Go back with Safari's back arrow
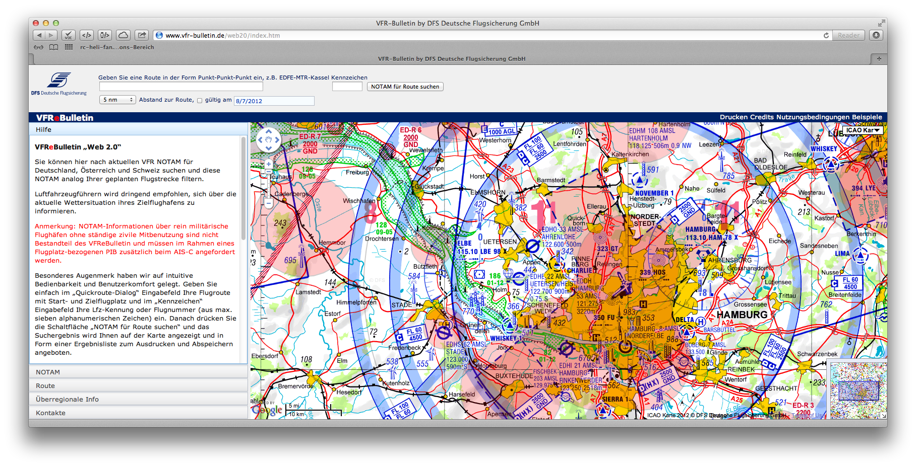 tap(39, 35)
